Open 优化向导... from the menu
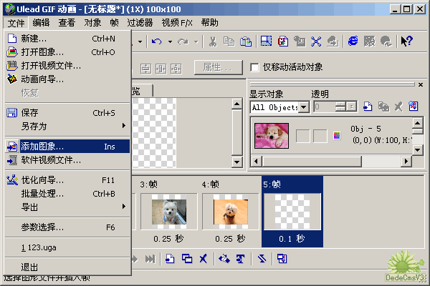This screenshot has height=286, width=430. pos(67,179)
